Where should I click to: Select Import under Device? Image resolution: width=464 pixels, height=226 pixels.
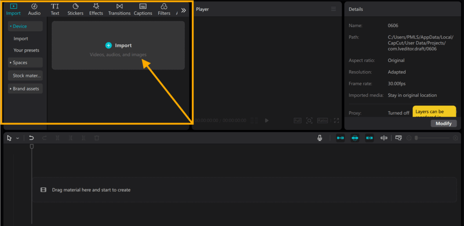click(21, 39)
